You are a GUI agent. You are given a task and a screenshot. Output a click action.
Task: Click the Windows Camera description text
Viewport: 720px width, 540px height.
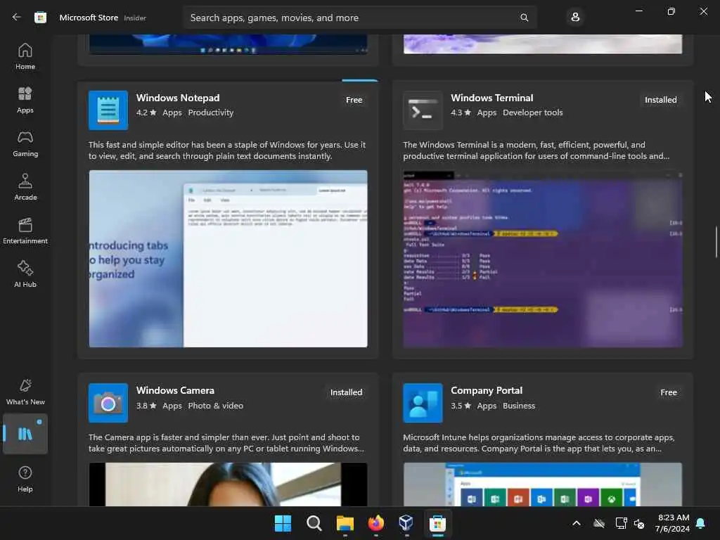(x=226, y=443)
